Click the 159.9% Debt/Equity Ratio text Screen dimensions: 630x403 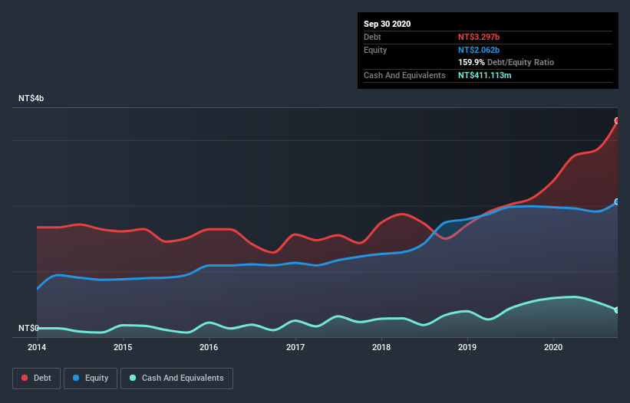506,63
